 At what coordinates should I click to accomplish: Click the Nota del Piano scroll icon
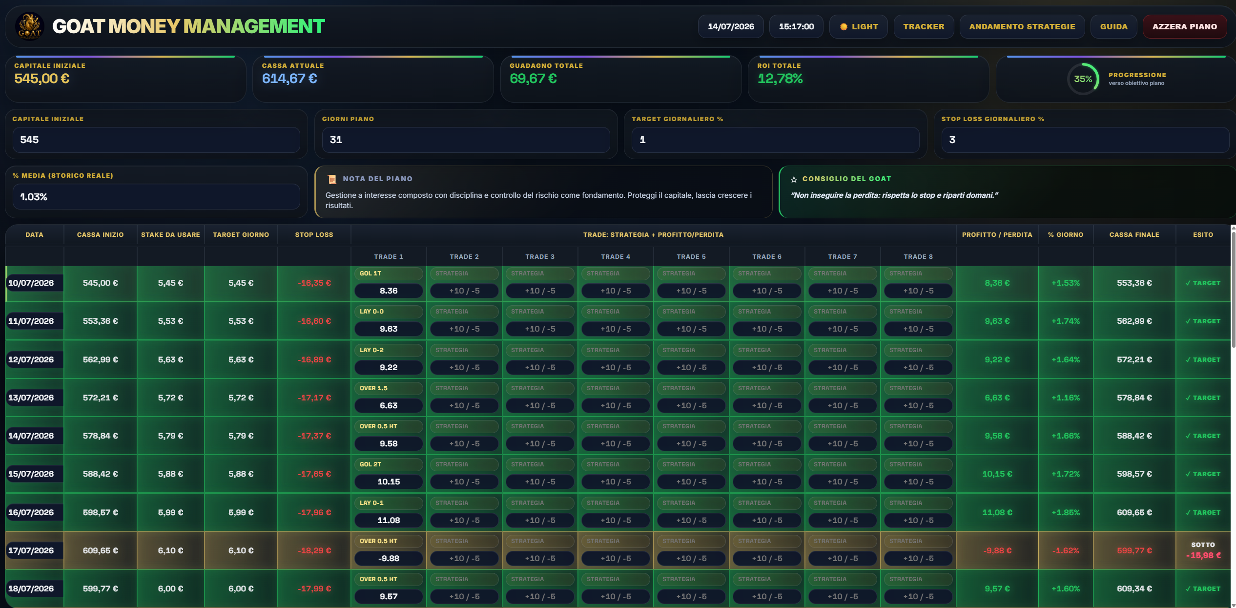tap(332, 179)
